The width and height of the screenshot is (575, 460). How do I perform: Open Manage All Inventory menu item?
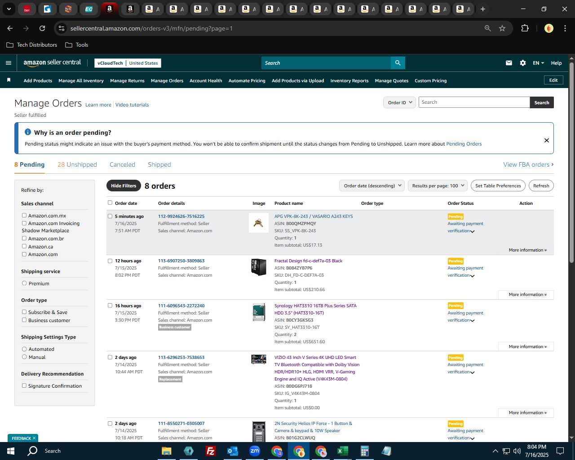[81, 81]
